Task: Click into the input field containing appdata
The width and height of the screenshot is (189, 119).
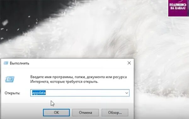Action: 80,93
